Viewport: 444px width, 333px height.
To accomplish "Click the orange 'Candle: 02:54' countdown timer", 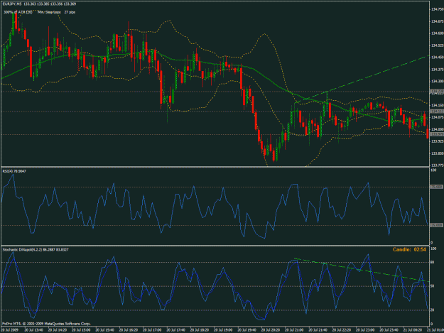I will [x=409, y=249].
